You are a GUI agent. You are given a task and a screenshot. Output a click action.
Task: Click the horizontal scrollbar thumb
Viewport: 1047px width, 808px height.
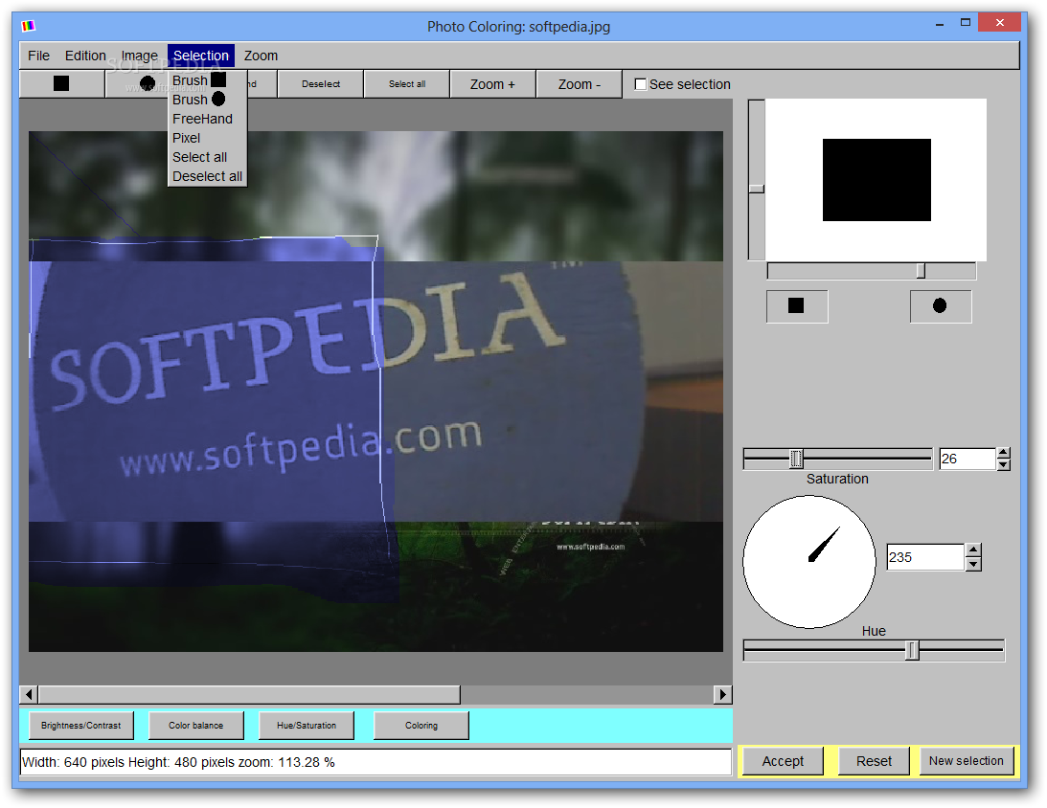click(x=249, y=695)
